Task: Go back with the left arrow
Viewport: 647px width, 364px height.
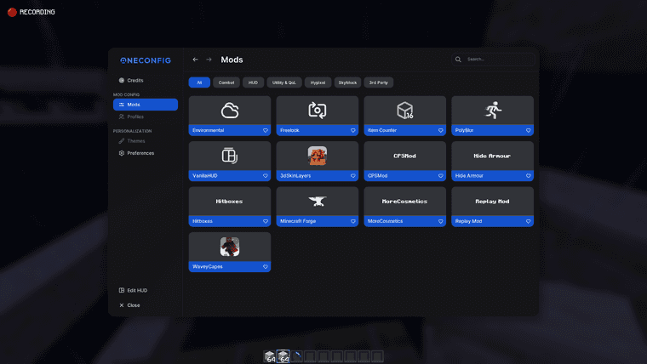Action: pyautogui.click(x=195, y=60)
